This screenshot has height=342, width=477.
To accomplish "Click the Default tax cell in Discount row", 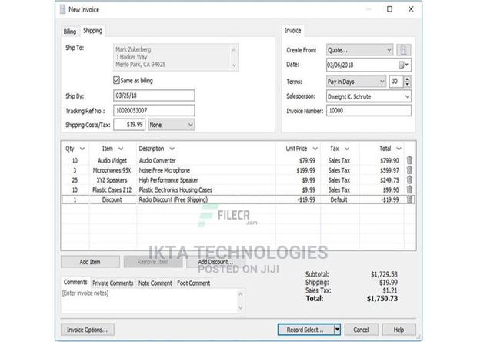I will [339, 199].
